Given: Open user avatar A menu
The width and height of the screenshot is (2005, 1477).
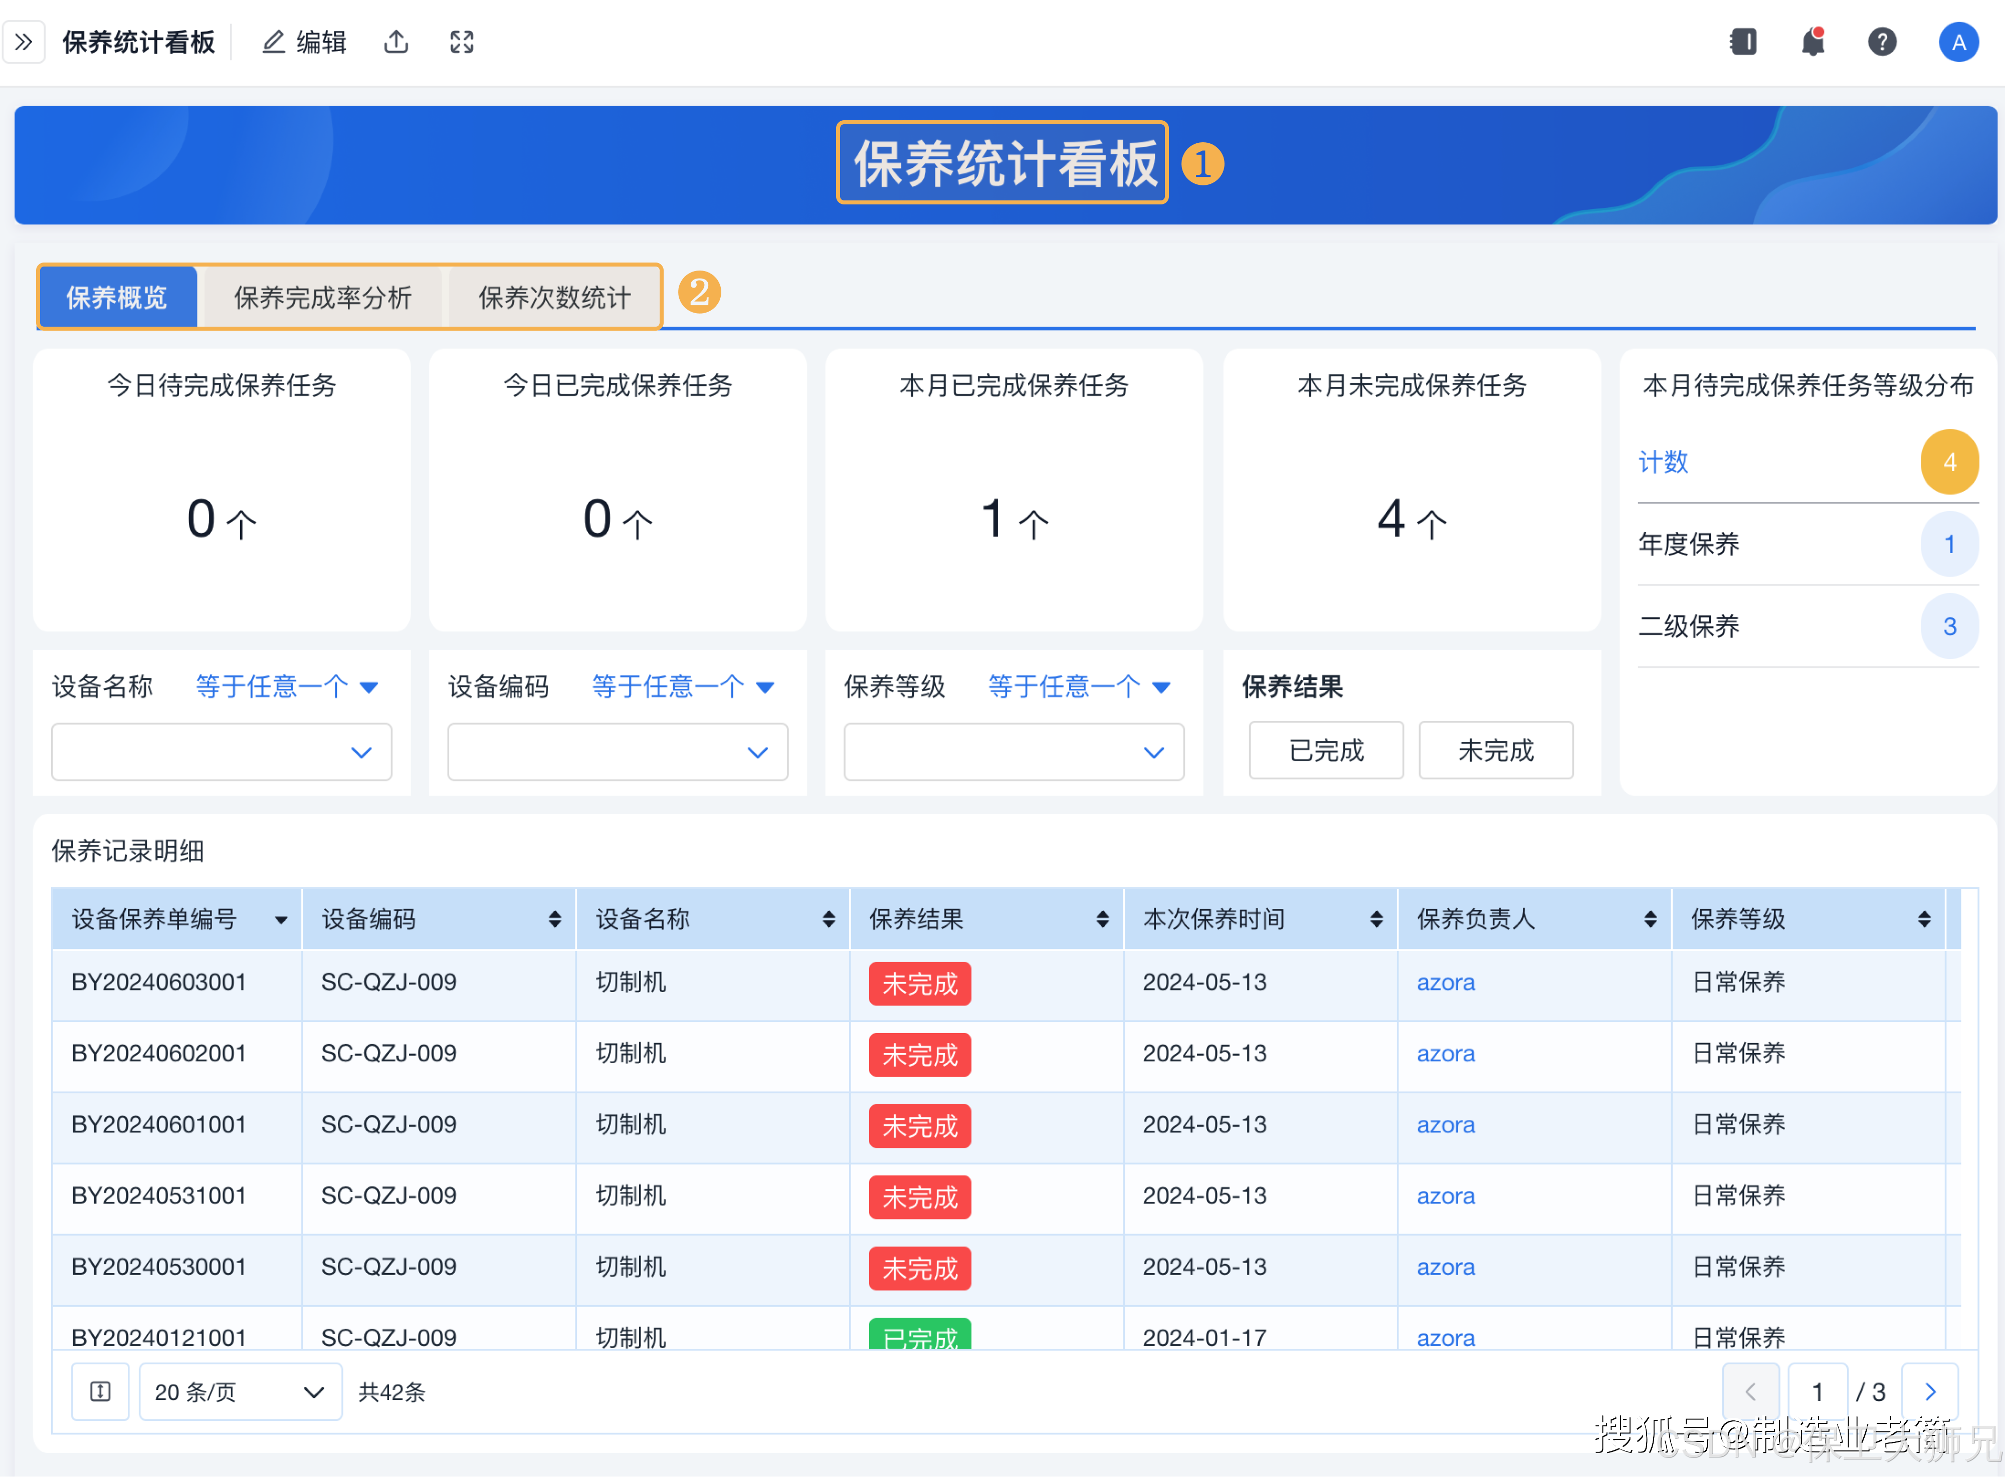Looking at the screenshot, I should tap(1958, 42).
